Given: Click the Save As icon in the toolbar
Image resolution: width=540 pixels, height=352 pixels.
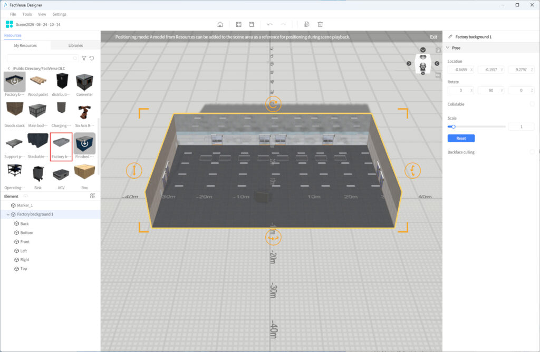Looking at the screenshot, I should tap(252, 24).
